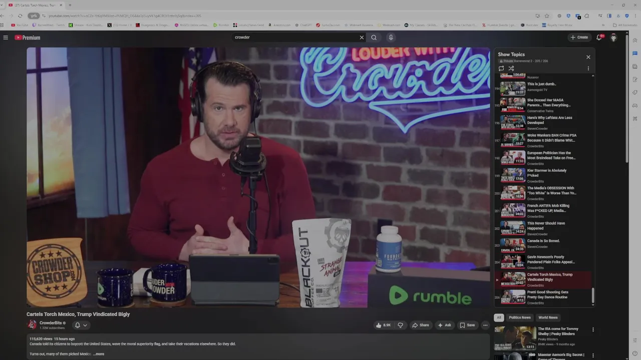Open options for 'The IRA come for Tommy Shelby'
Image resolution: width=641 pixels, height=360 pixels.
pyautogui.click(x=593, y=329)
